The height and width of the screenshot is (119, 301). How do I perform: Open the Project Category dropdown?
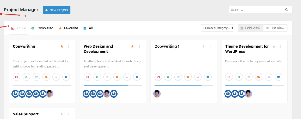click(x=218, y=28)
